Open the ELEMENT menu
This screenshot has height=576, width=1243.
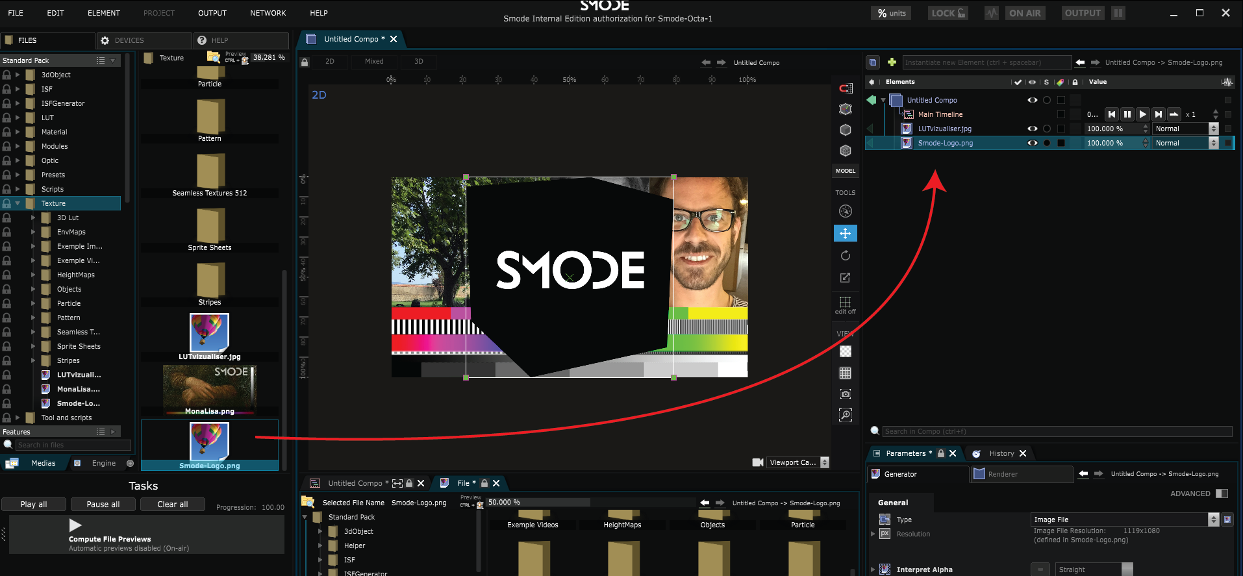point(104,13)
